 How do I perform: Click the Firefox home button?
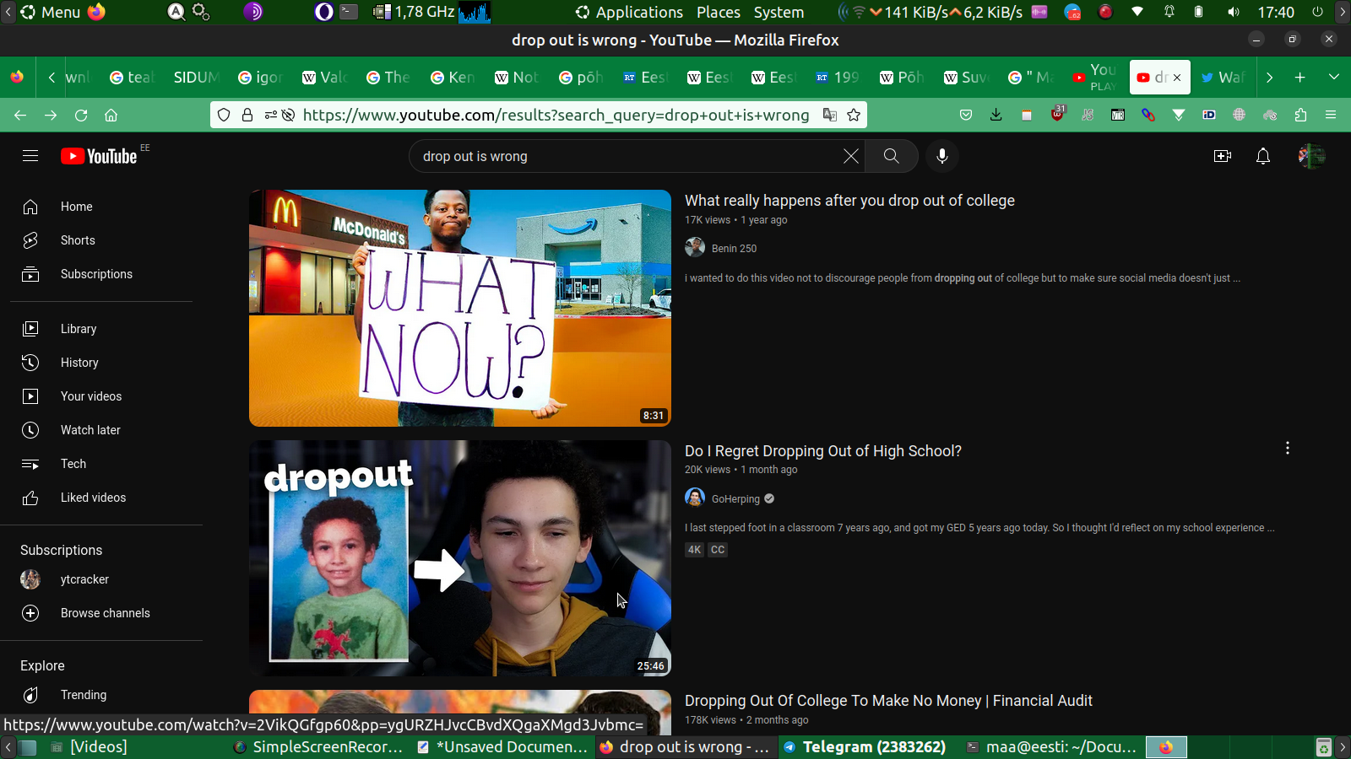point(111,115)
